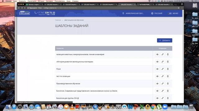199x111 pixels.
Task: Edit 'Производственное обучение' with the pencil icon
Action: (162, 84)
